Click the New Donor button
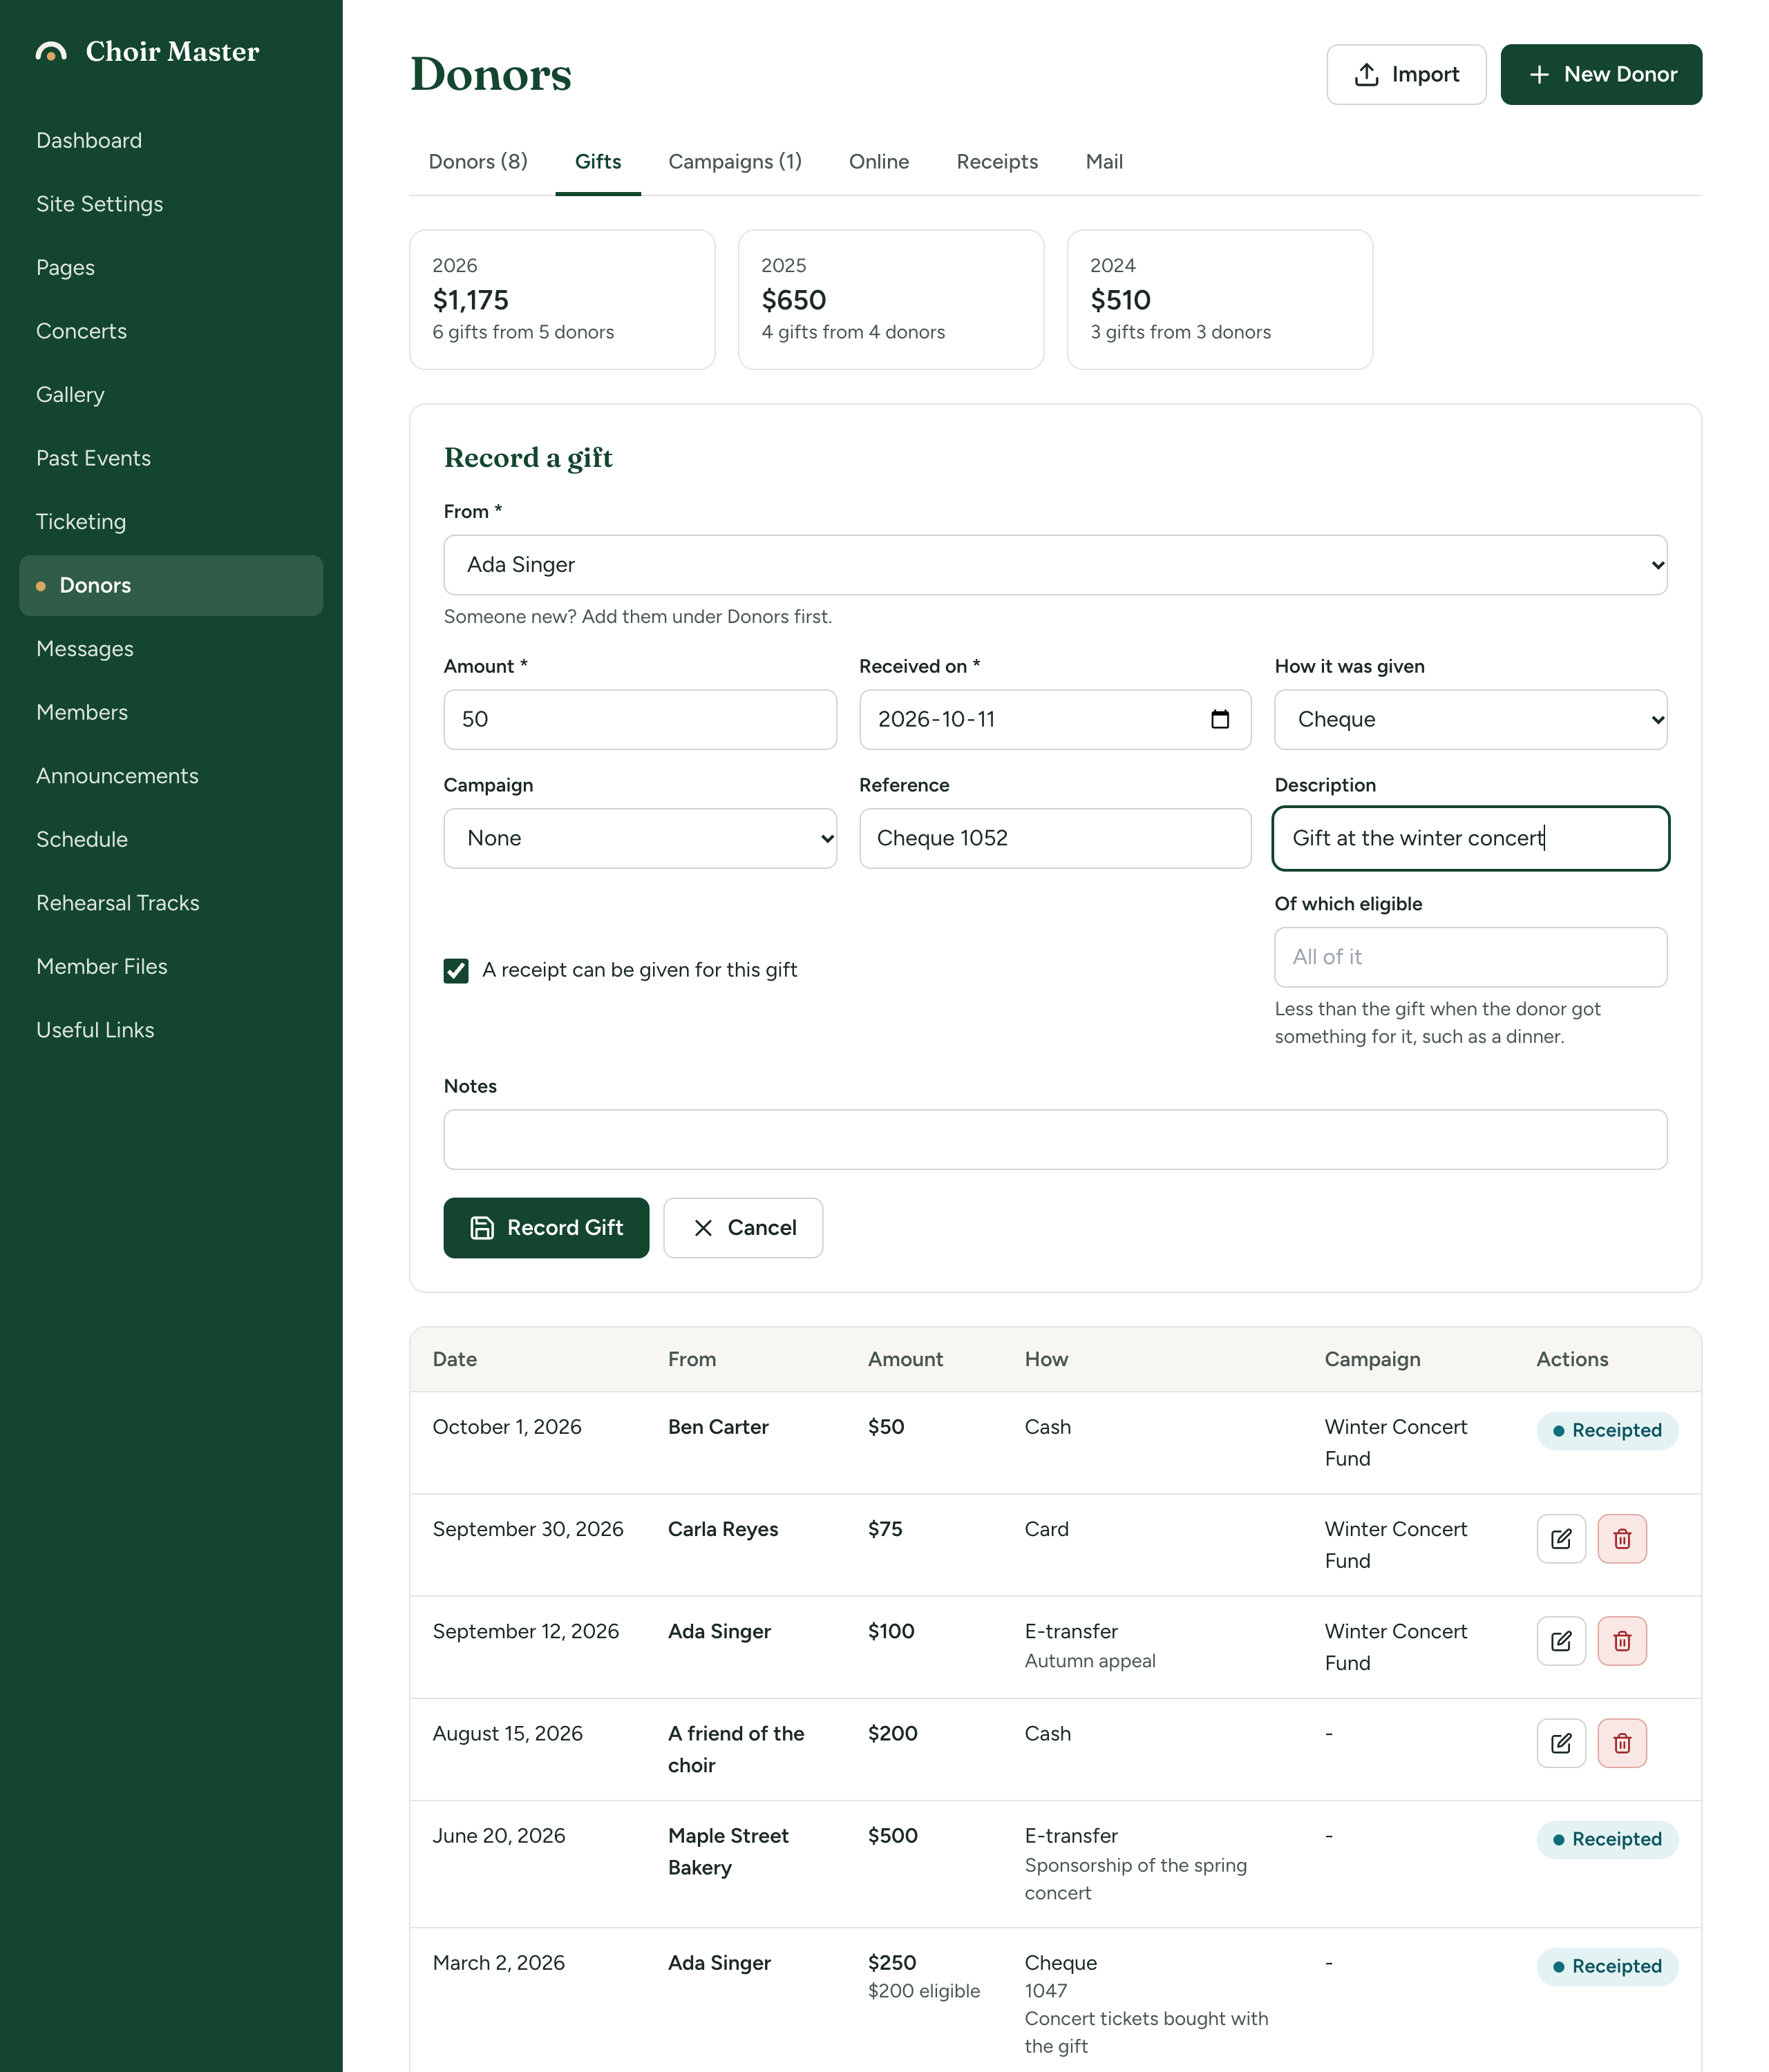 pyautogui.click(x=1600, y=74)
